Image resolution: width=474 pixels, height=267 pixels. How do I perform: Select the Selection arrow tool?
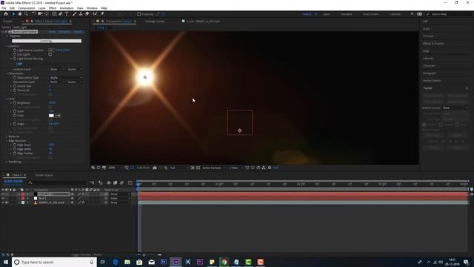13,14
